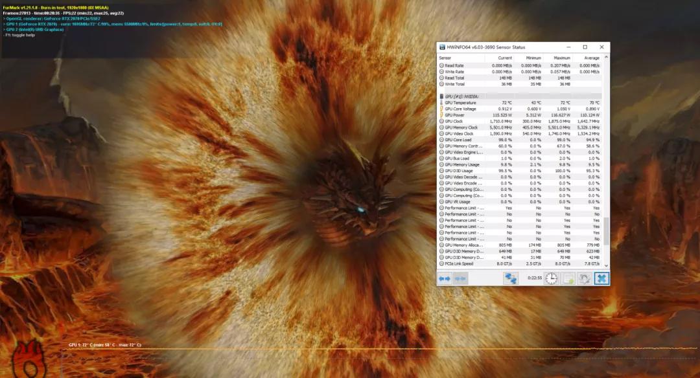The image size is (700, 378).
Task: Click the Sensor column header
Action: pyautogui.click(x=446, y=58)
